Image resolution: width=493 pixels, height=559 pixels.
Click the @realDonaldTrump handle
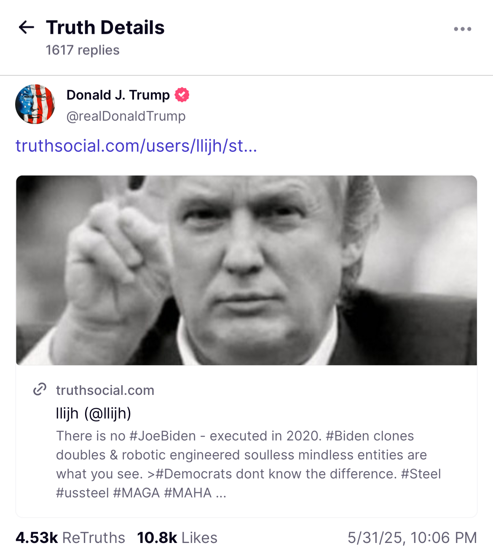(x=126, y=116)
